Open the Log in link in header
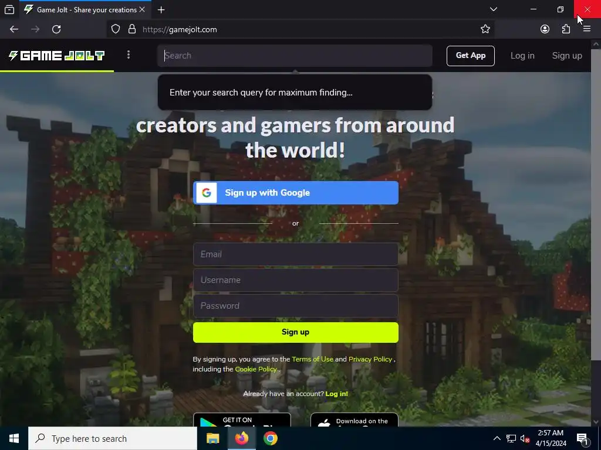This screenshot has height=450, width=601. 522,56
